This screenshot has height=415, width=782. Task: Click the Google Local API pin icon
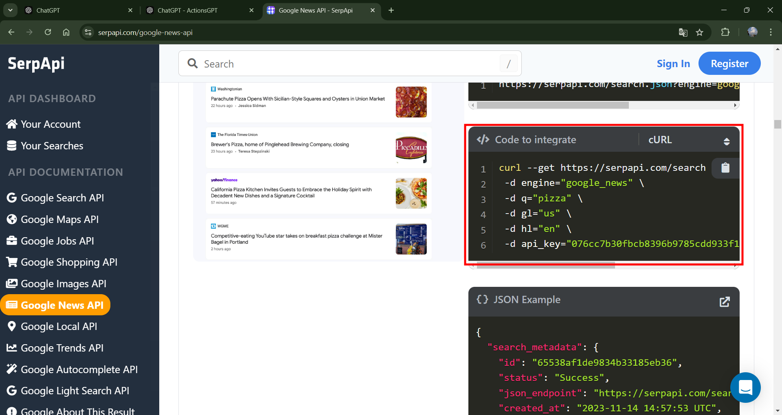12,326
